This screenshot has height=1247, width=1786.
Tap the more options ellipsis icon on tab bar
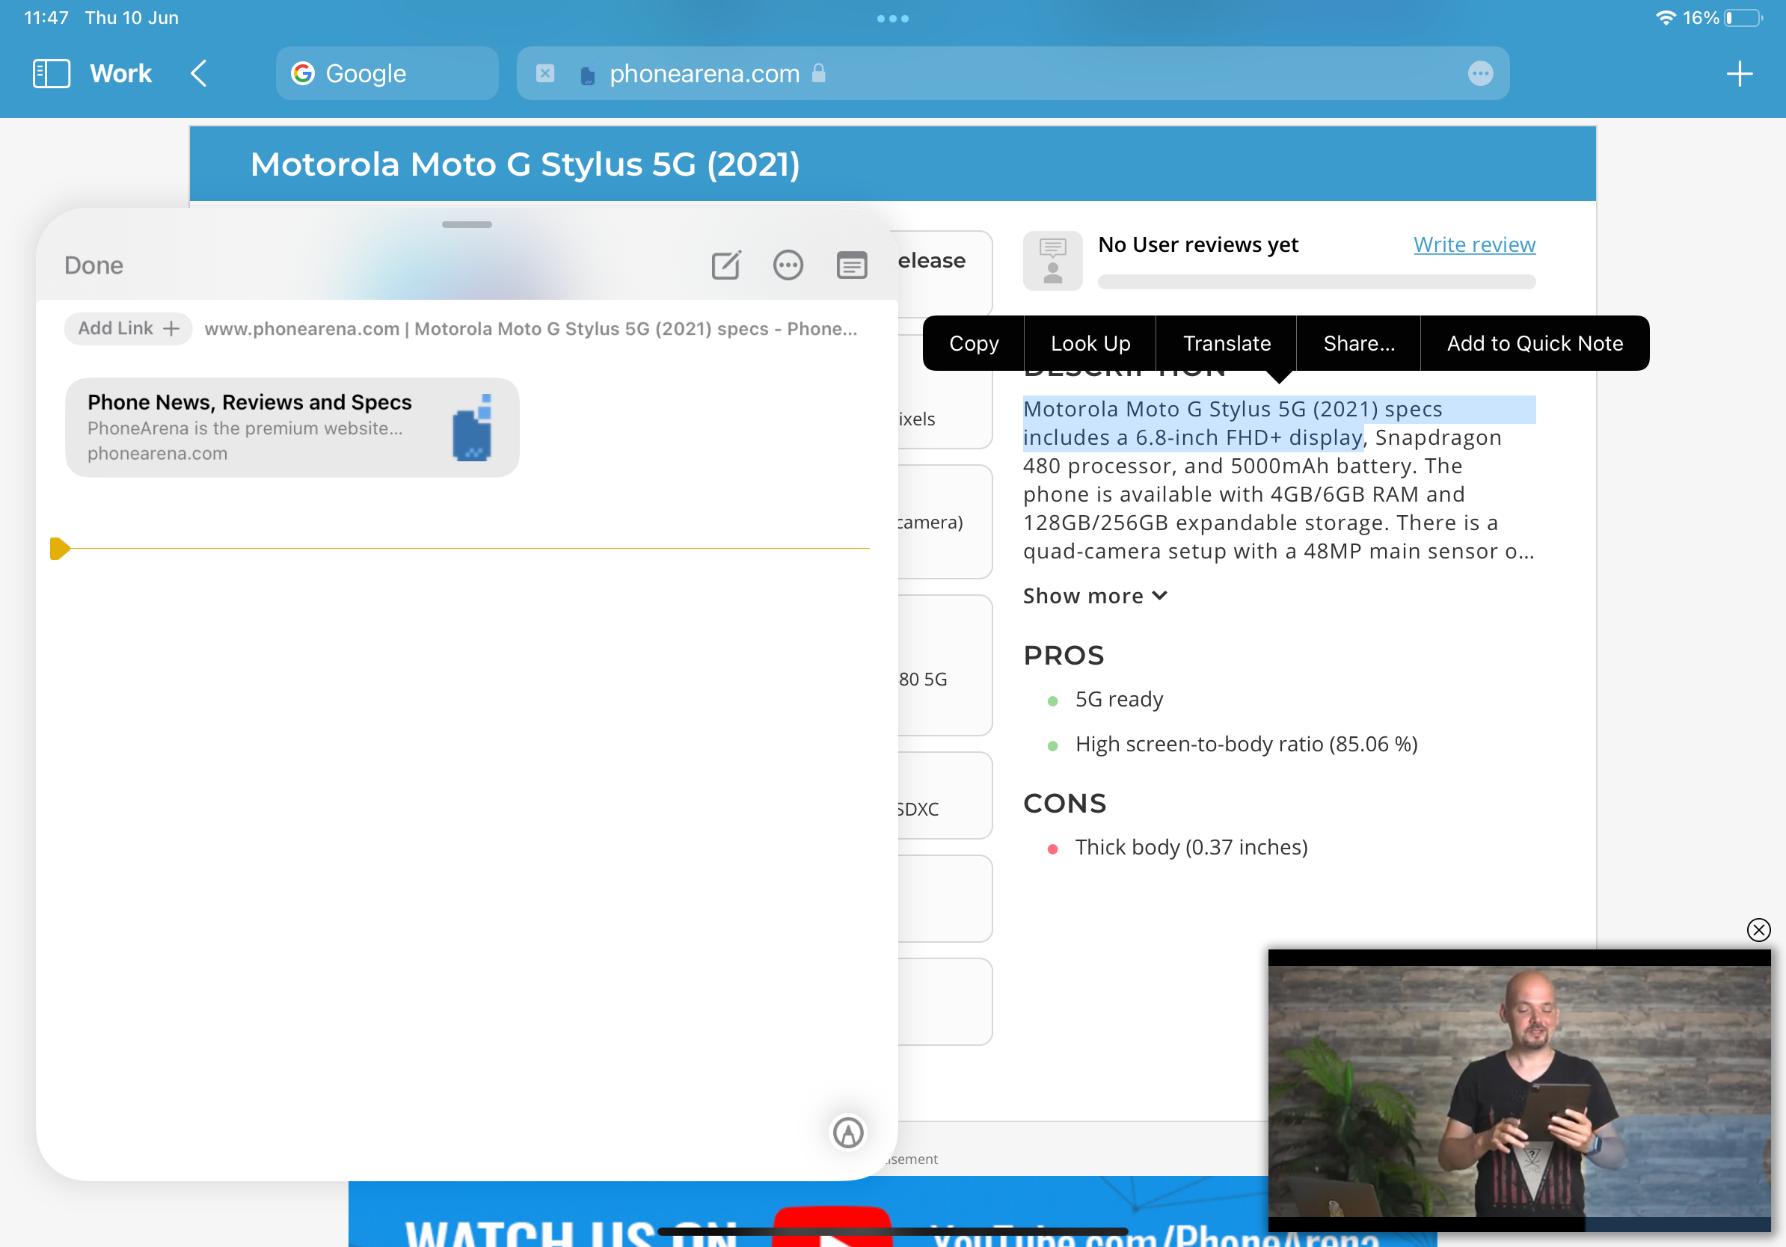pos(1481,73)
